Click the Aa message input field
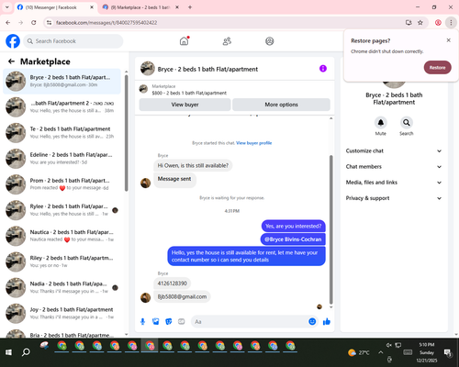Image resolution: width=459 pixels, height=367 pixels. click(250, 322)
